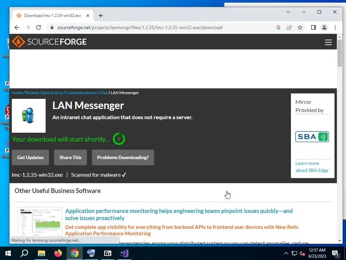
Task: Open the hamburger menu on SourceForge
Action: pyautogui.click(x=328, y=42)
